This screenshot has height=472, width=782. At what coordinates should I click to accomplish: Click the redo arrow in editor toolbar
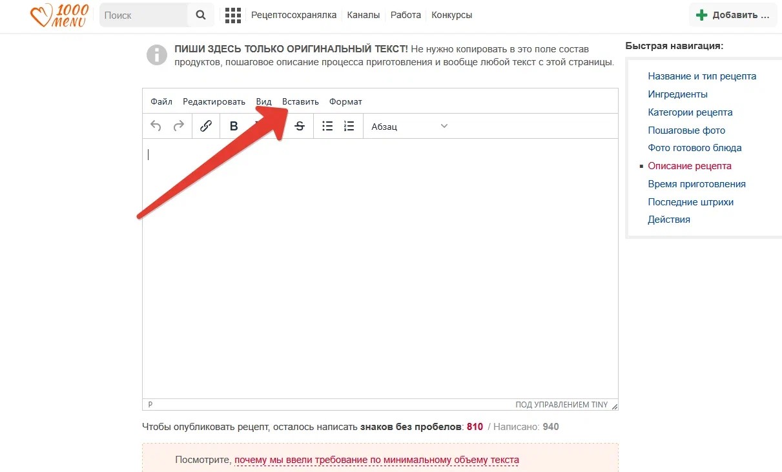coord(179,127)
